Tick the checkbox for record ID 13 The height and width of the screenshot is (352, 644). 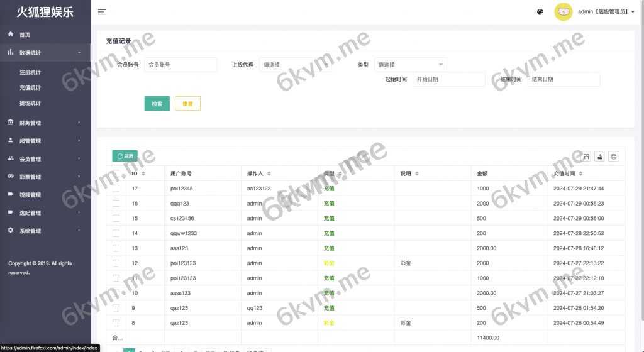coord(116,248)
